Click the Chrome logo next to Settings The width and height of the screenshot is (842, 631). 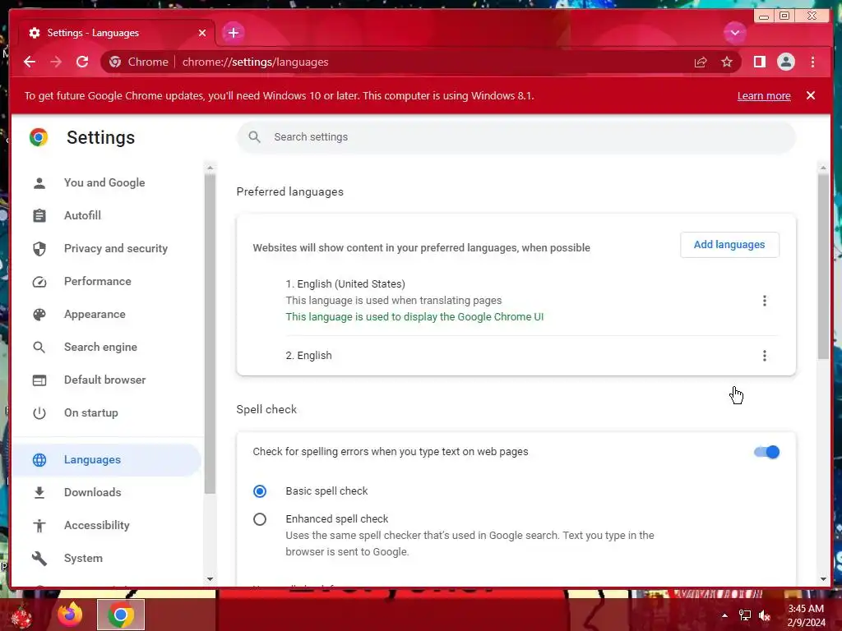click(39, 137)
